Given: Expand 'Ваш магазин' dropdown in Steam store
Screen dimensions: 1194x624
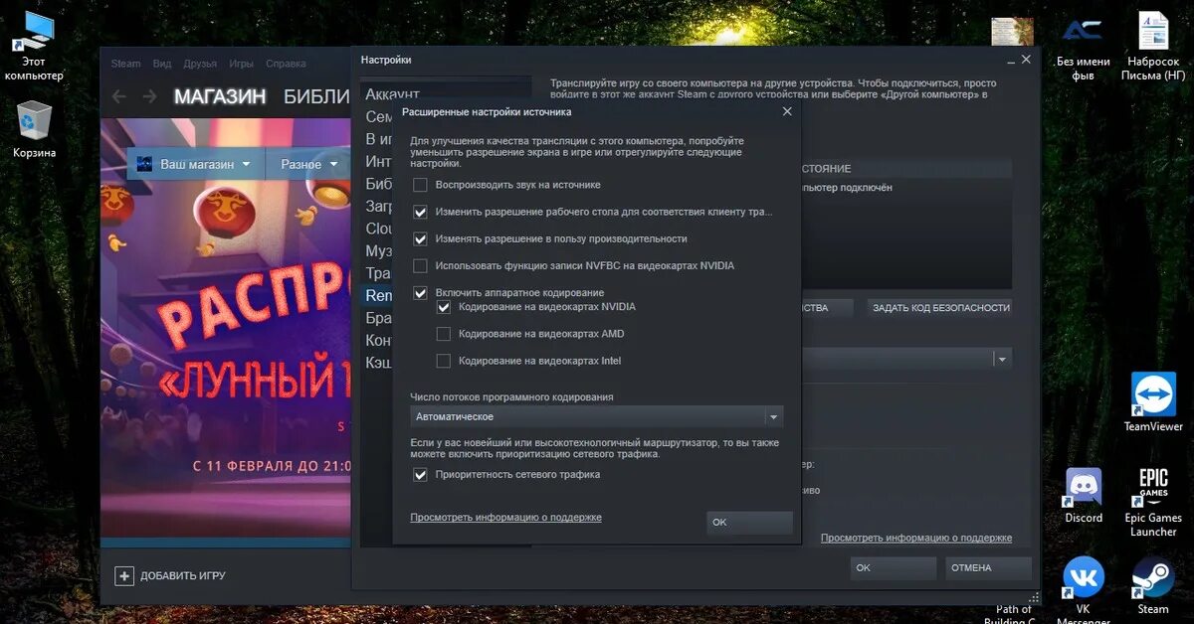Looking at the screenshot, I should coord(247,165).
